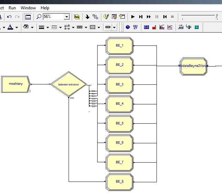Open the clock-and-pencil time pattern editor
This screenshot has height=195, width=222.
pos(106,17)
